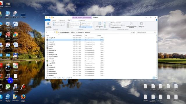This screenshot has width=186, height=104.
Task: Select Extra large icons (Огромные значки) layout
Action: tap(73, 23)
